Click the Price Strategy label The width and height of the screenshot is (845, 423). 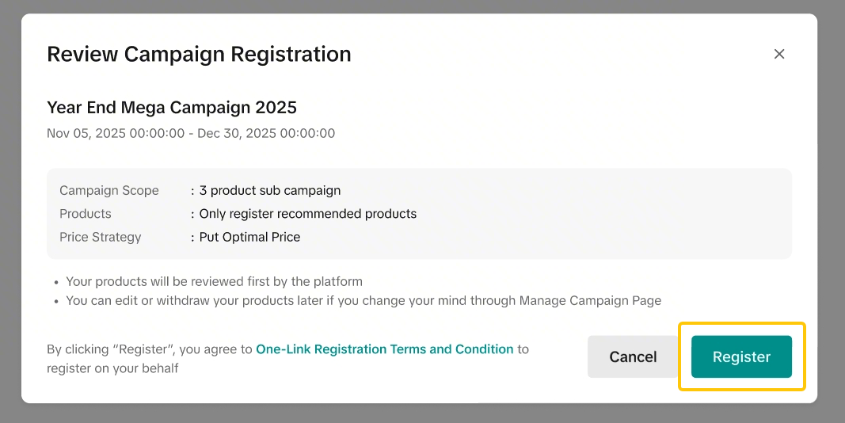click(101, 236)
